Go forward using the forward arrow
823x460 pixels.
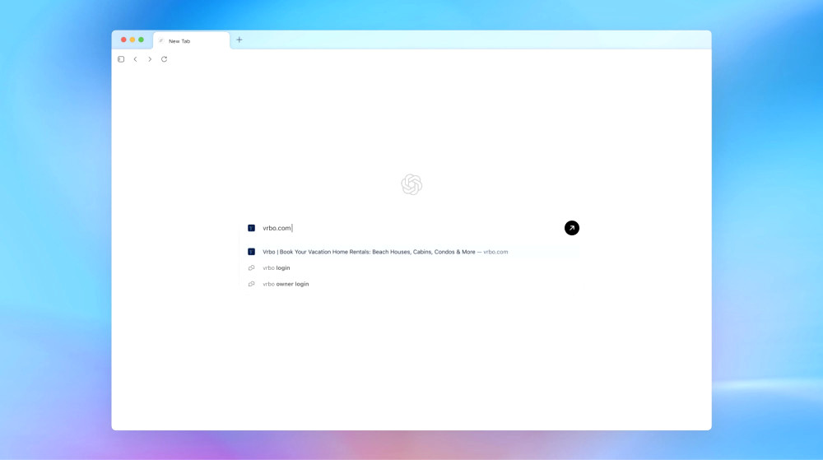[150, 59]
